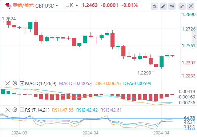Click the MACD(12,26,9) label
The height and width of the screenshot is (137, 197).
[x=41, y=83]
